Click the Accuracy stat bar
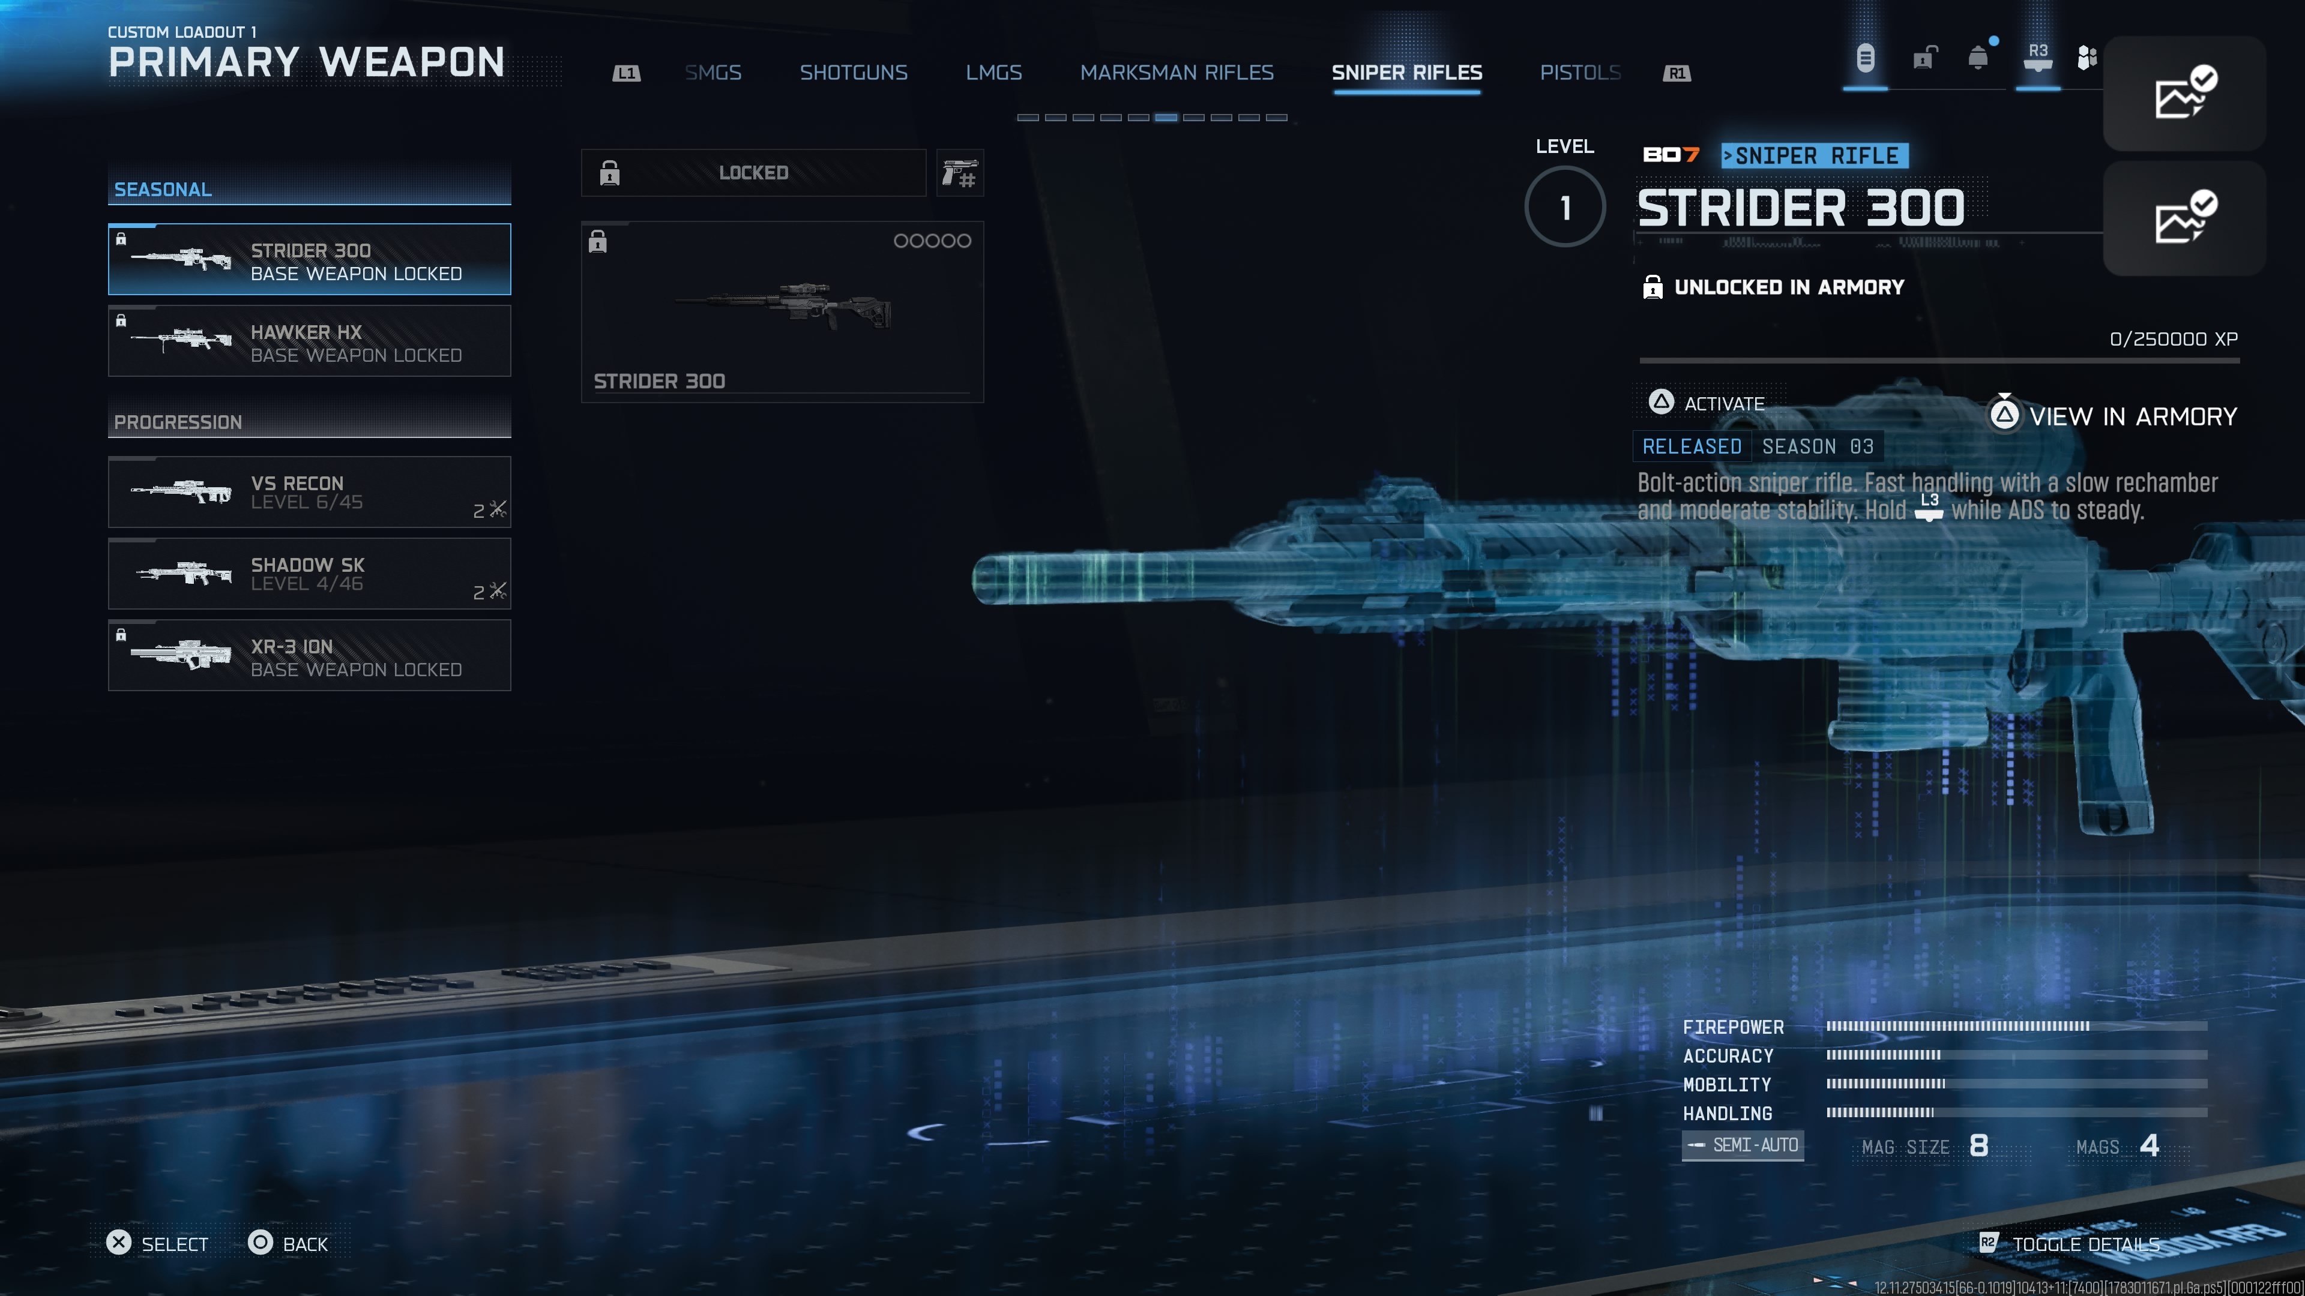The width and height of the screenshot is (2305, 1296). pyautogui.click(x=2017, y=1055)
